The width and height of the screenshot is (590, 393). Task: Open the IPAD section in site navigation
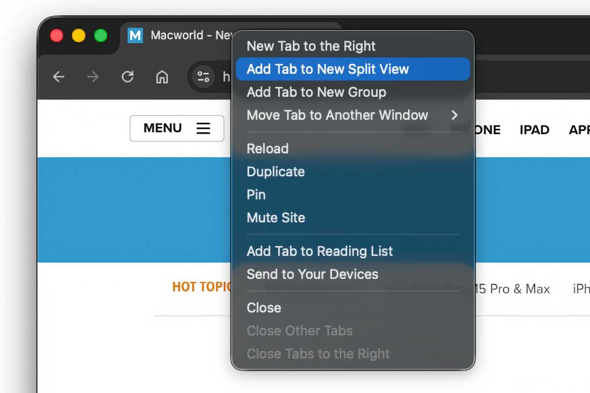click(534, 130)
